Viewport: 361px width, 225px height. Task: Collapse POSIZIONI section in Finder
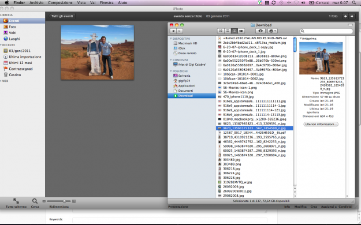pyautogui.click(x=171, y=71)
